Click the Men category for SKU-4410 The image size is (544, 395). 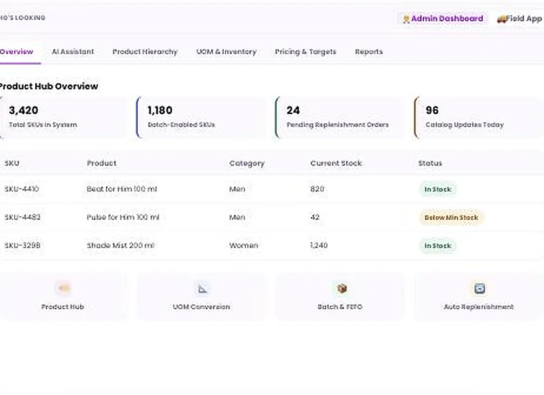click(x=237, y=189)
